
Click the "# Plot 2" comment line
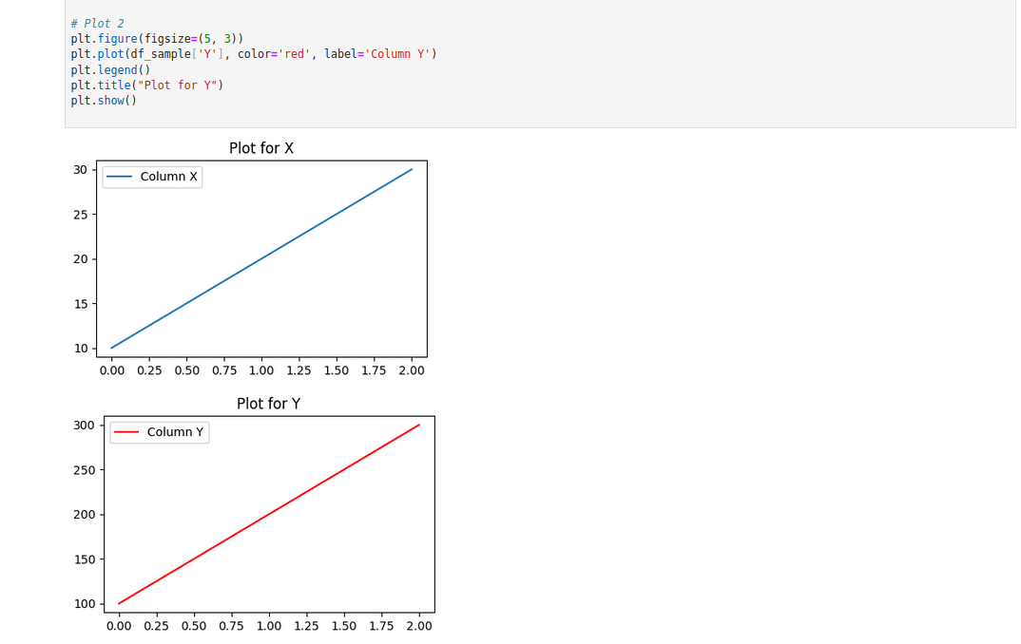coord(97,24)
